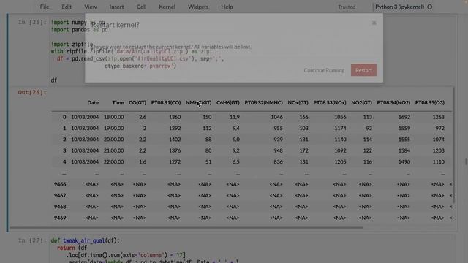
Task: Click the 1360 value in row 0
Action: point(175,117)
